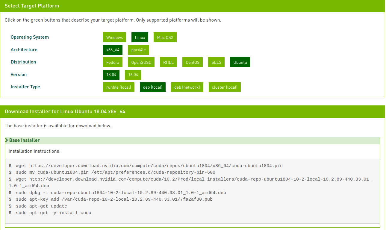This screenshot has height=230, width=386.
Task: Choose the Fedora distribution
Action: click(x=113, y=62)
